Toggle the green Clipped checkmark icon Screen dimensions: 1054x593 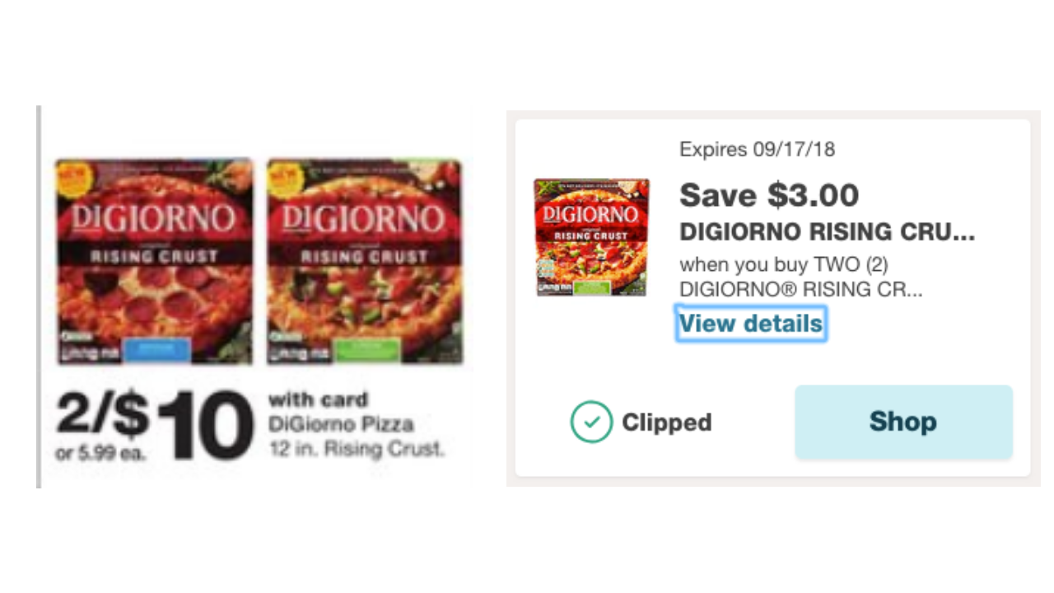[x=591, y=422]
